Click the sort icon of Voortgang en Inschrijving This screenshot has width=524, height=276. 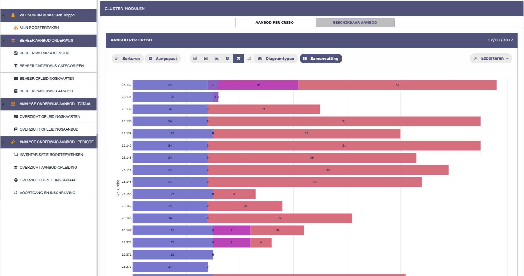coord(16,193)
